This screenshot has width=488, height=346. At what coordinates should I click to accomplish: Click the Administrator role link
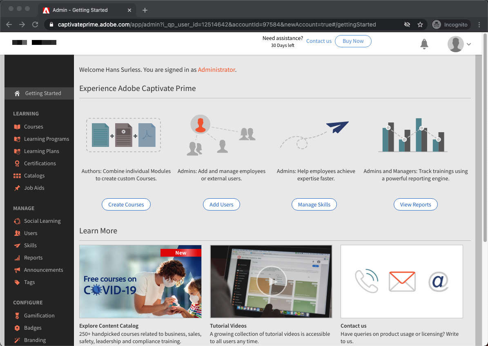(x=216, y=70)
